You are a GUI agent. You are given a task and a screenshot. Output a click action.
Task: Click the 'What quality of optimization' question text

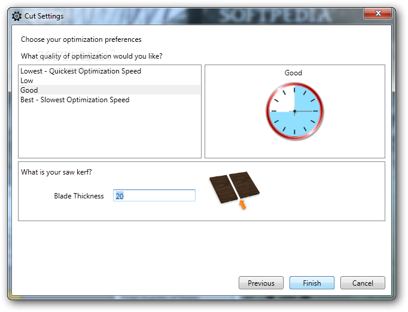coord(92,56)
